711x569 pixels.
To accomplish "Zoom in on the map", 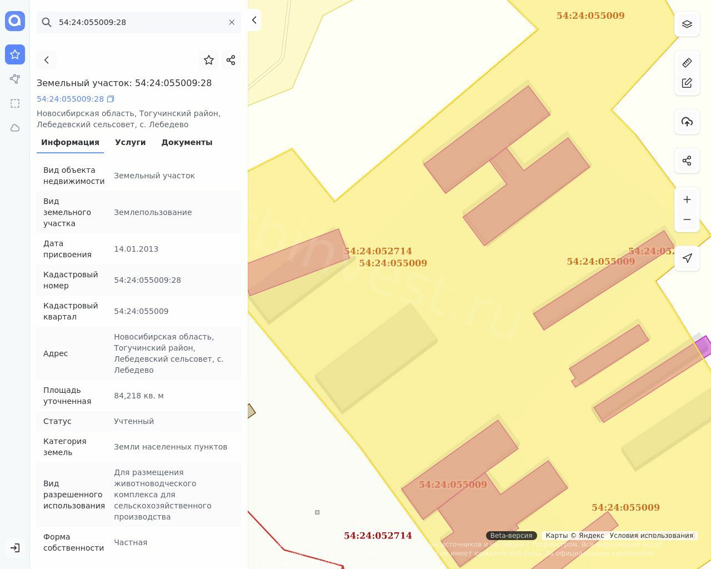I will tap(687, 199).
